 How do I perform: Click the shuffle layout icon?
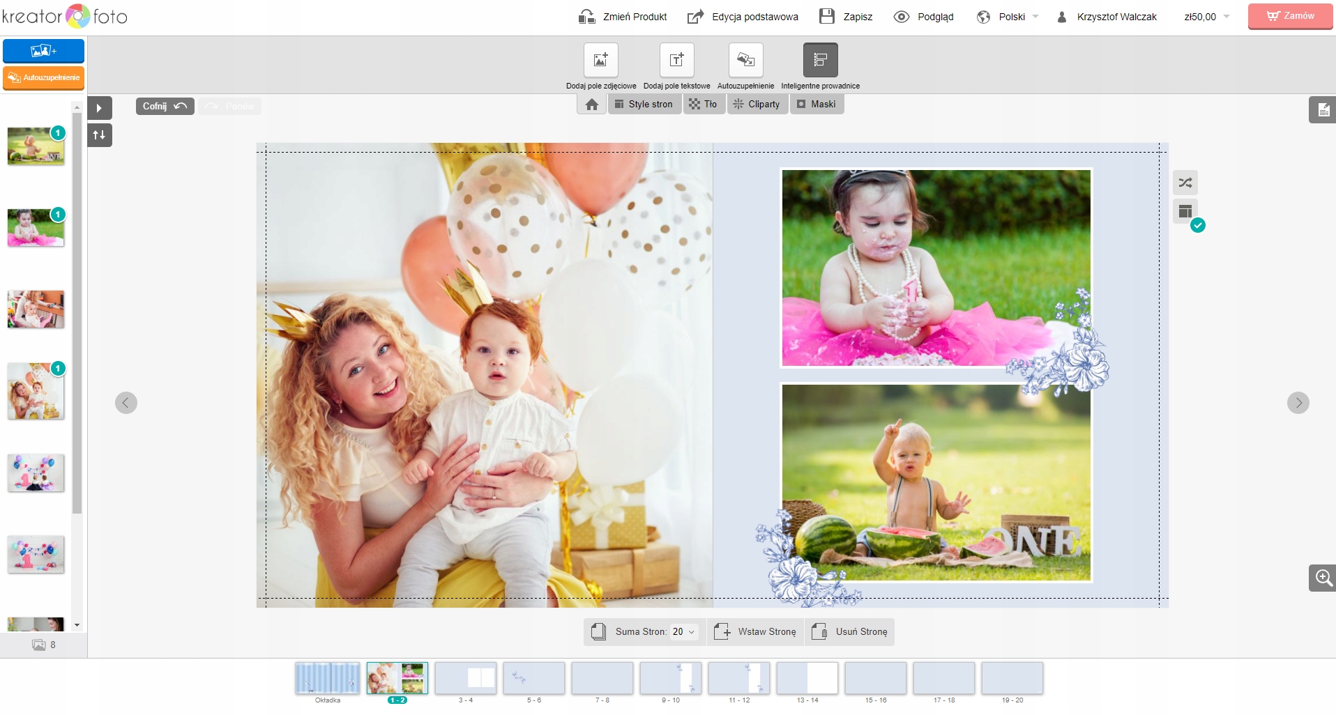(1185, 183)
